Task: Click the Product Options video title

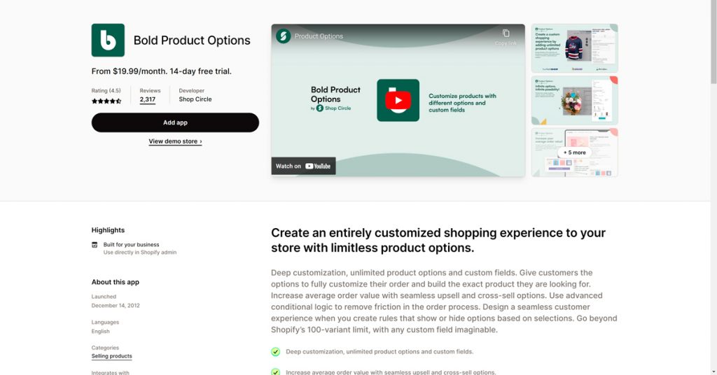Action: [319, 36]
